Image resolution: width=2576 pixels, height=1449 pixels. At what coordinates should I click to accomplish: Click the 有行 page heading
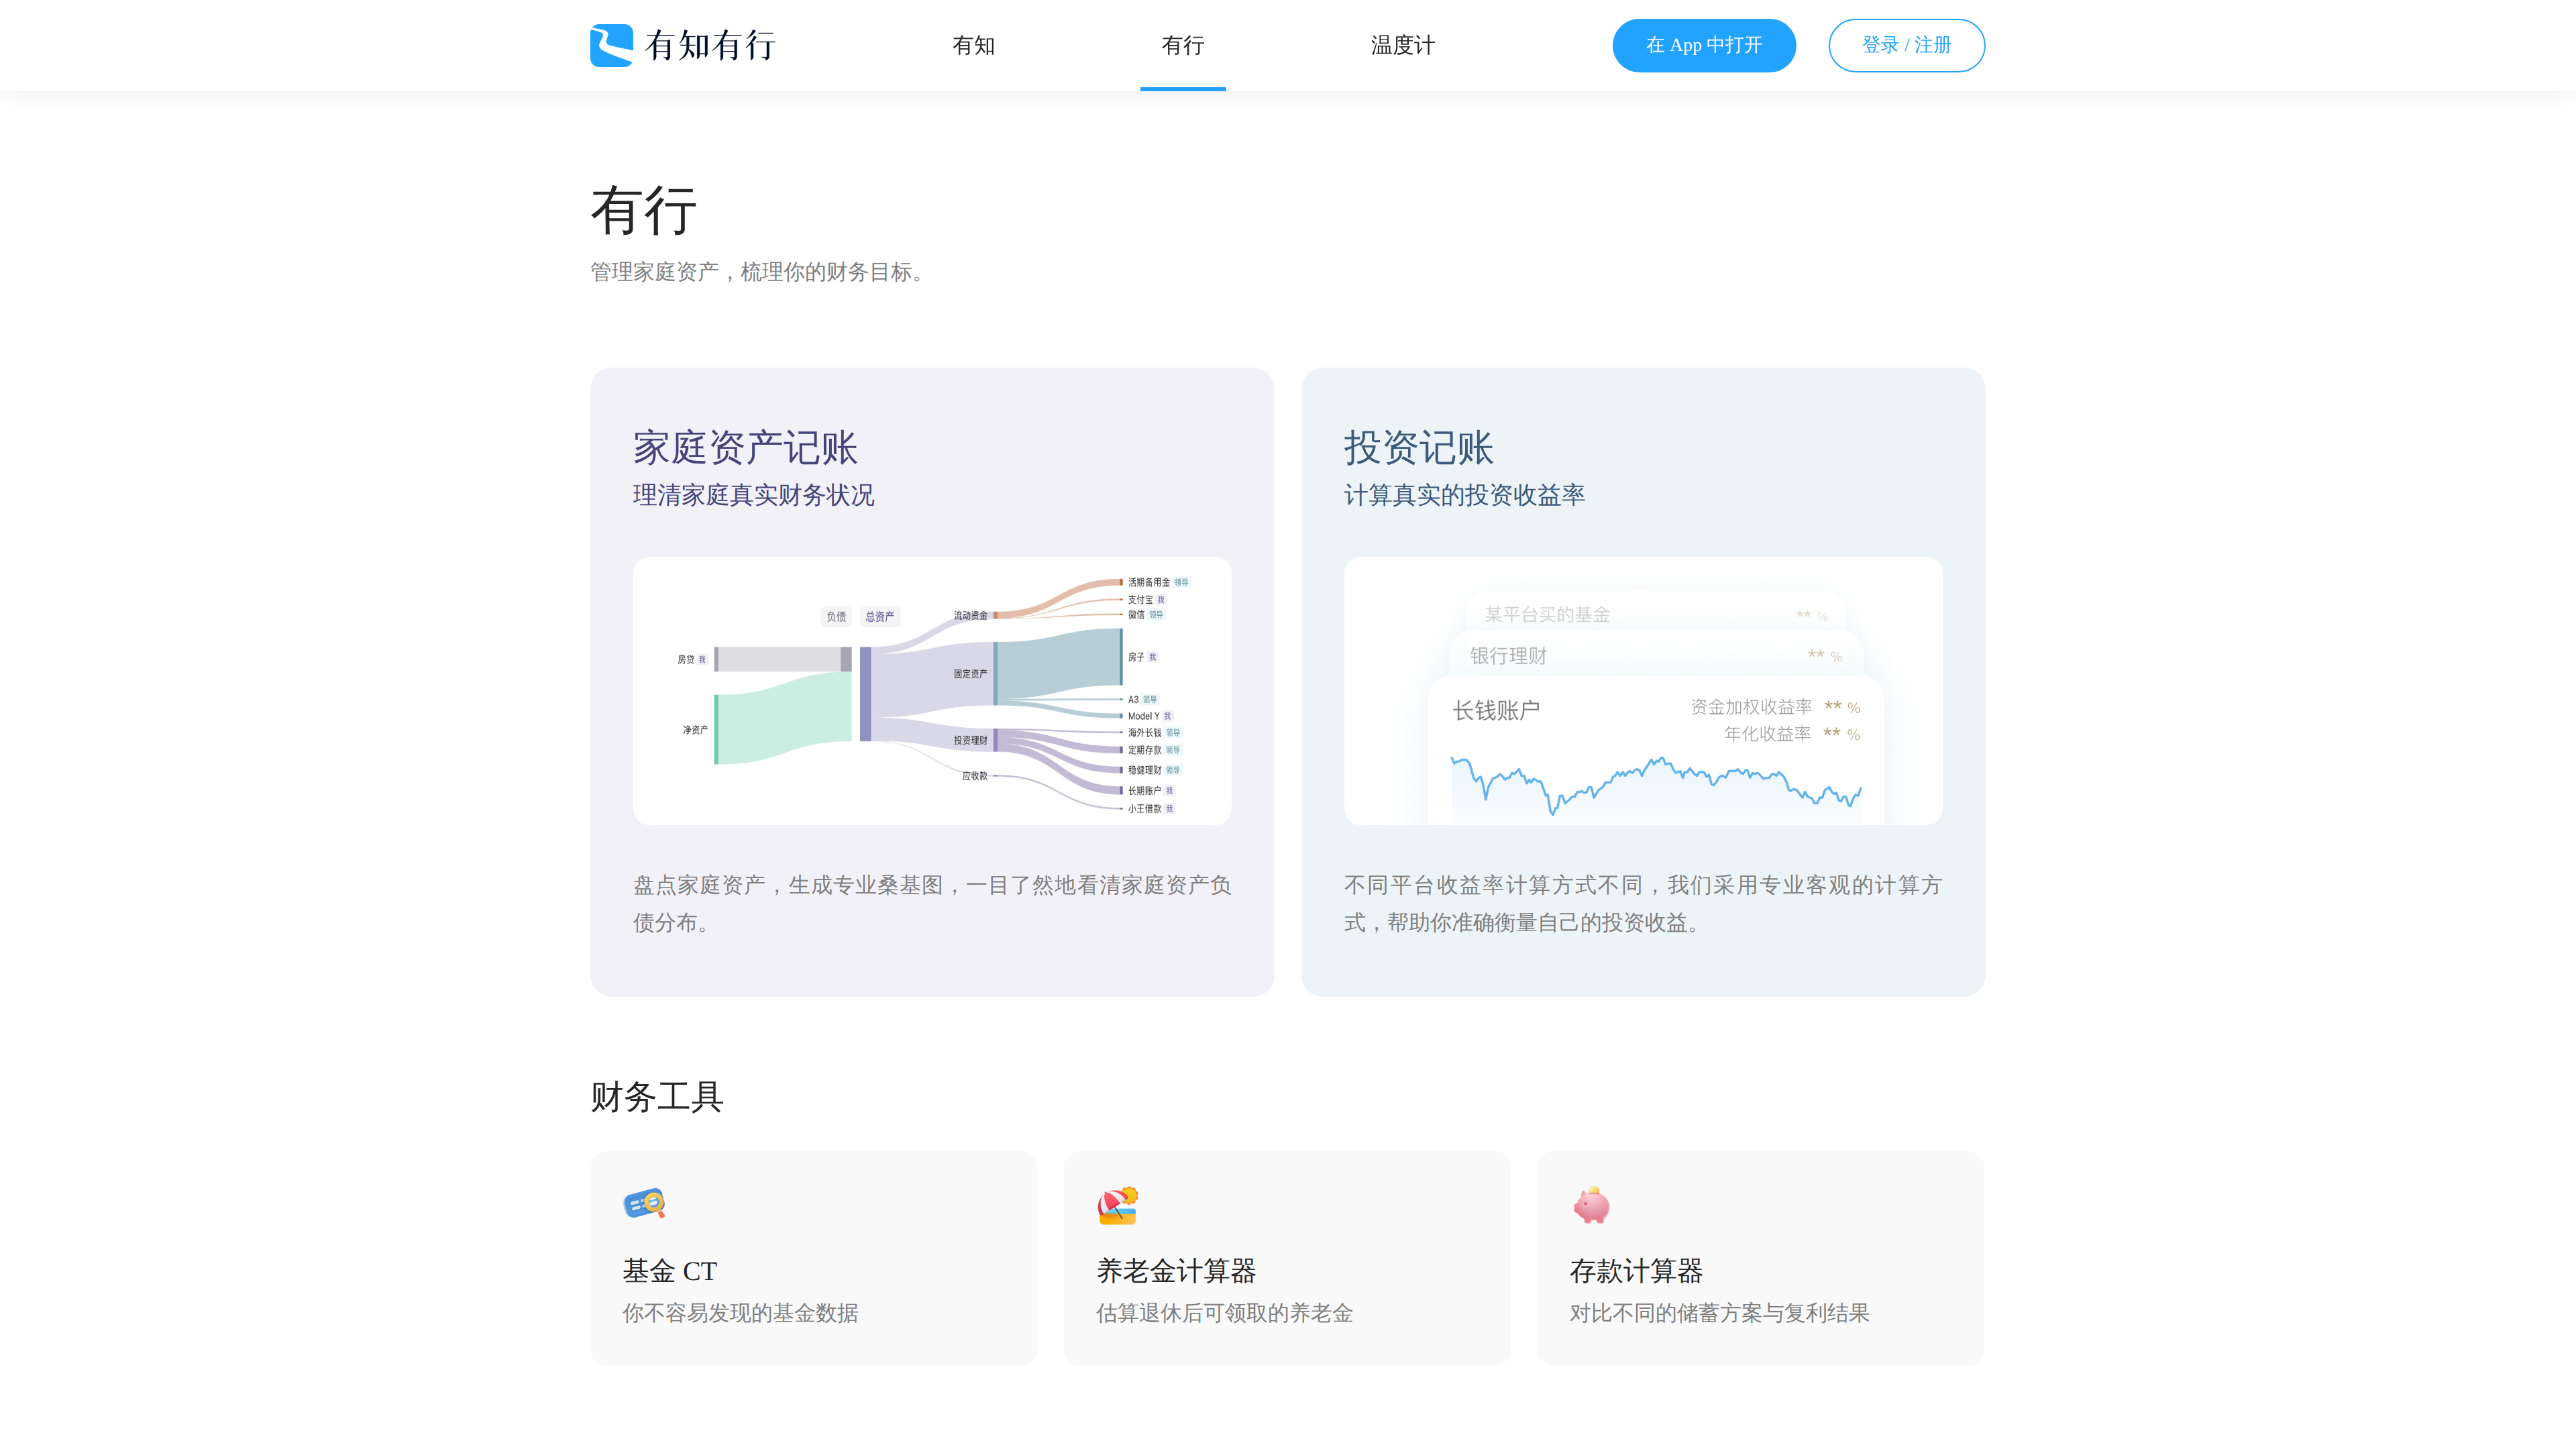[643, 211]
